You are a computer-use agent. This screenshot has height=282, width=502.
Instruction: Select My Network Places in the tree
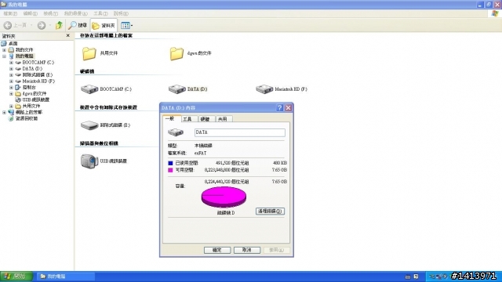[x=29, y=112]
